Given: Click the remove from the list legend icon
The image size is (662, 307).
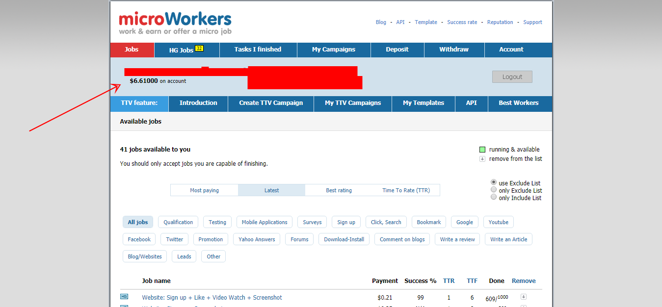Looking at the screenshot, I should click(482, 159).
